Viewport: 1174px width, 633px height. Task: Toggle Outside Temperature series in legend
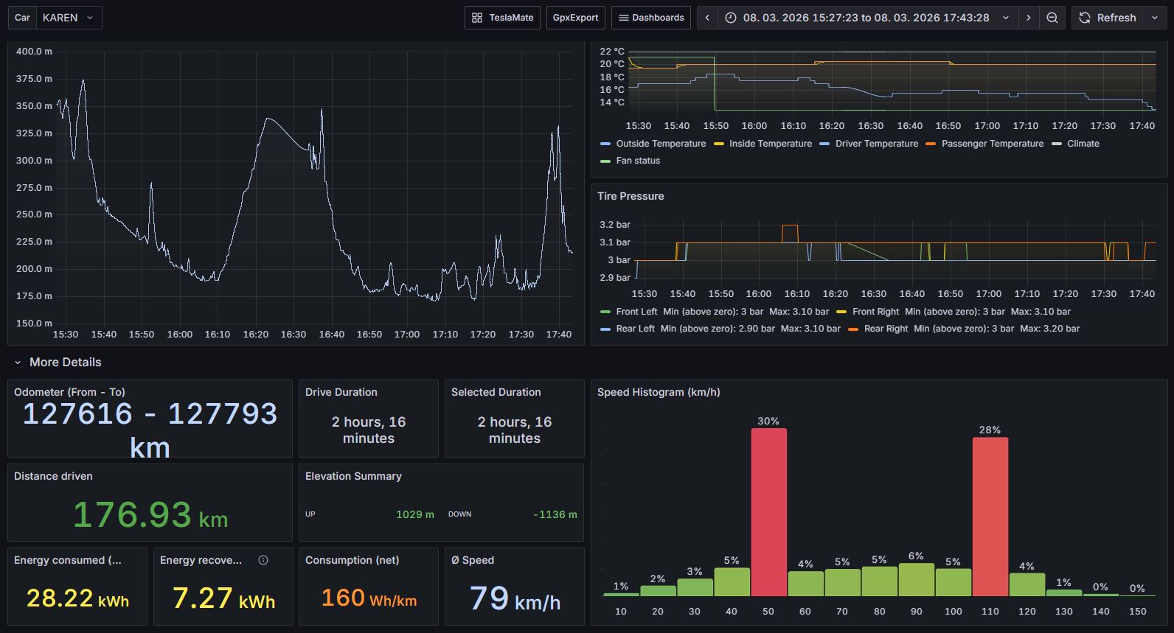click(660, 144)
